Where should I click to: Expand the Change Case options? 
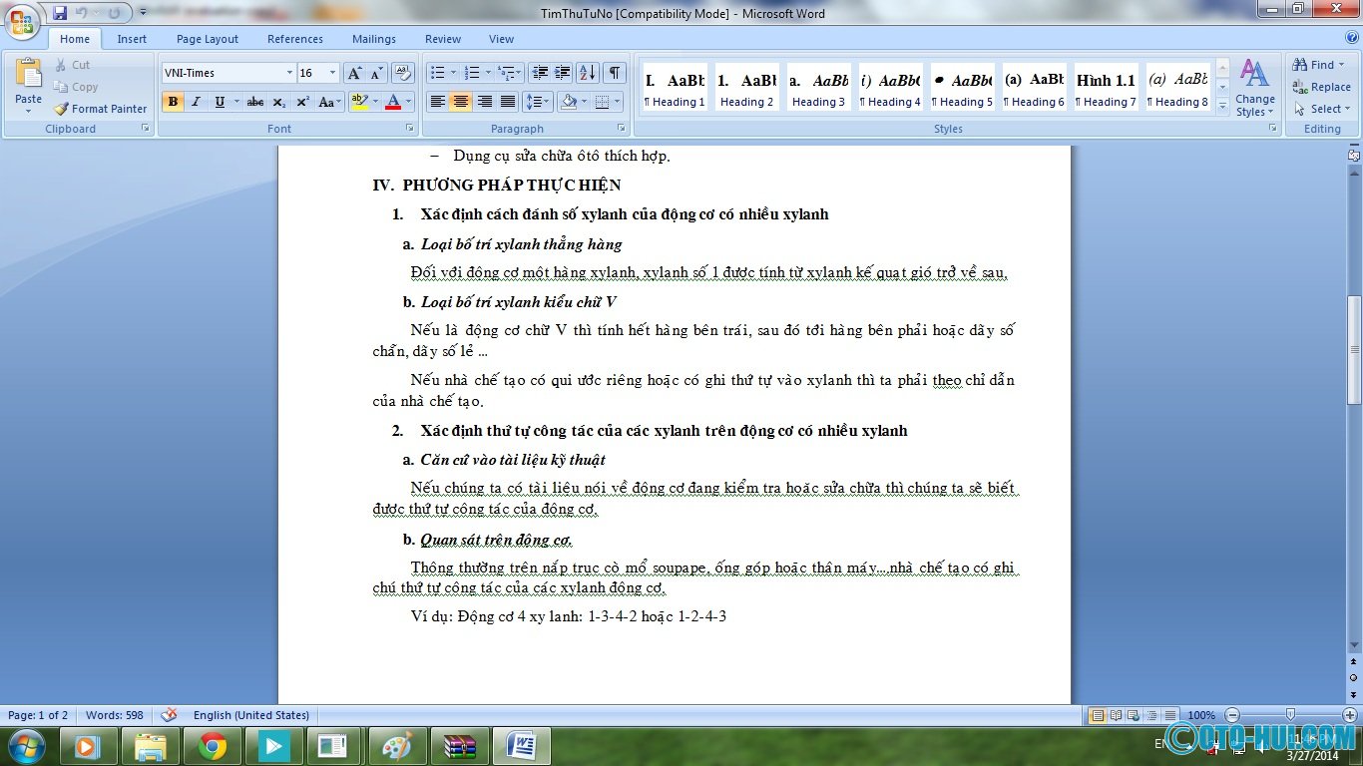click(340, 102)
